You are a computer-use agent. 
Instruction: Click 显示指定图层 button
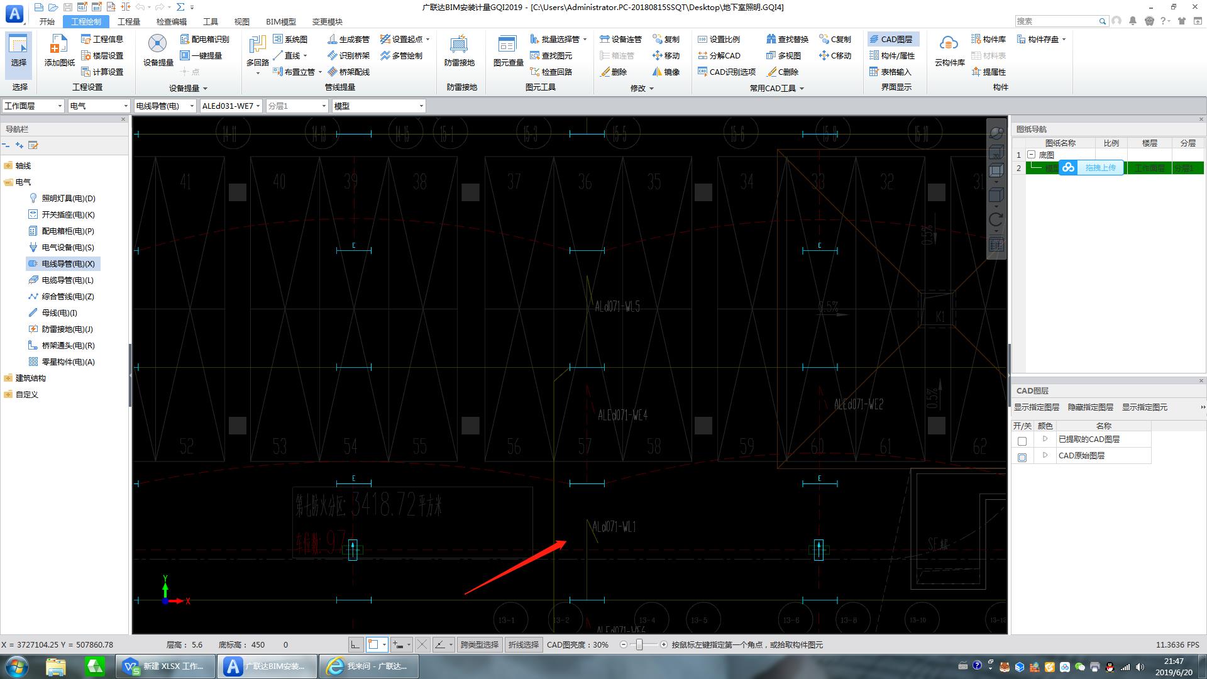pyautogui.click(x=1036, y=407)
